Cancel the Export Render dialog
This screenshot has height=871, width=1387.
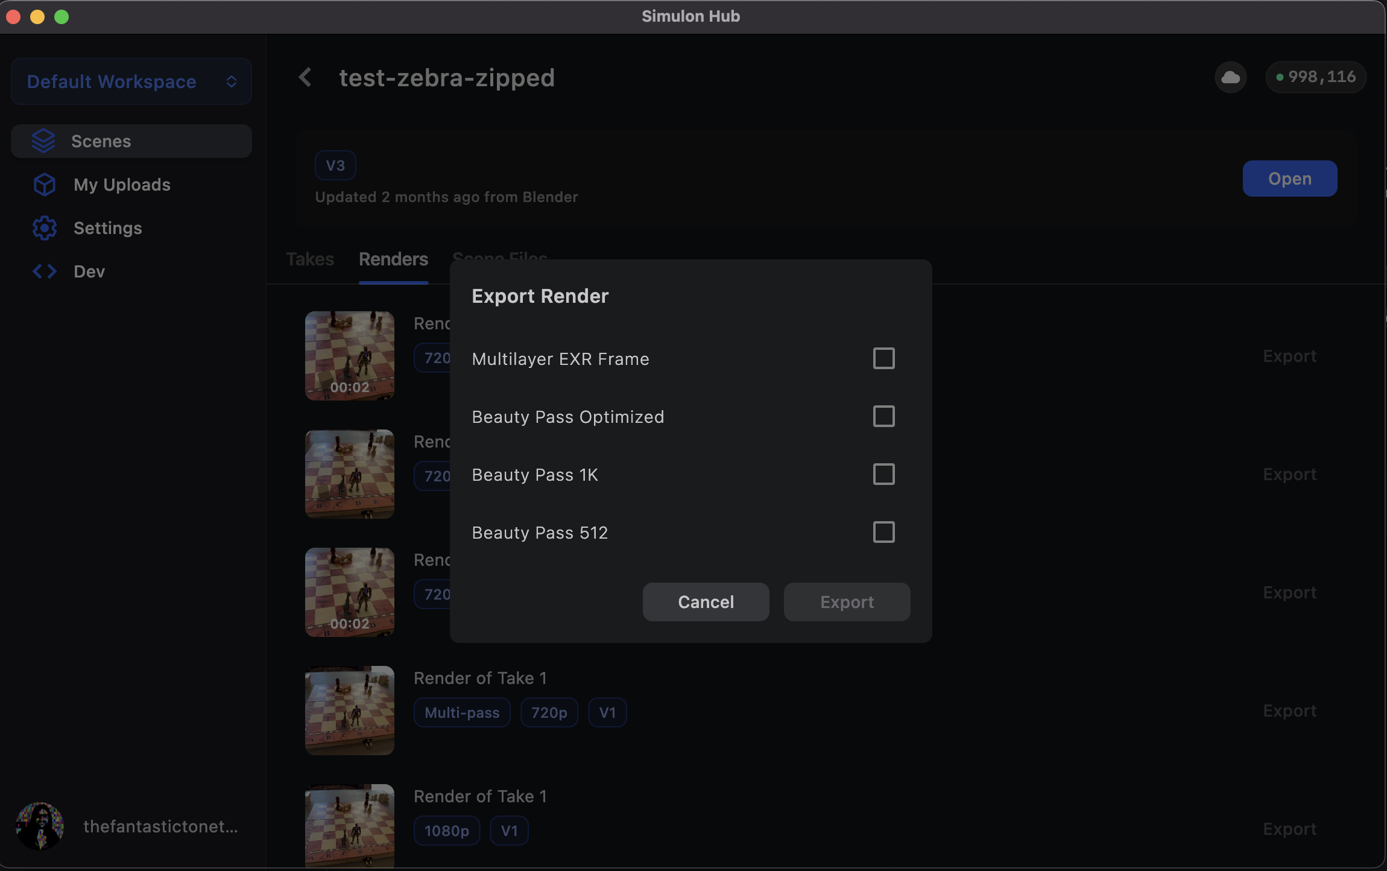pos(706,602)
